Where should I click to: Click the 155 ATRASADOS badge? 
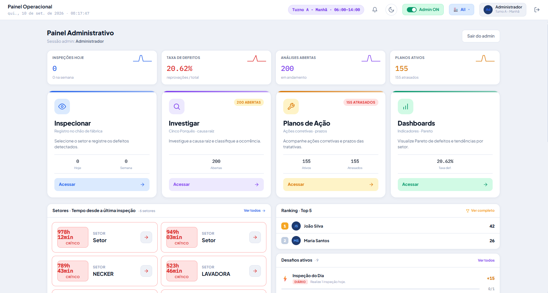(361, 102)
